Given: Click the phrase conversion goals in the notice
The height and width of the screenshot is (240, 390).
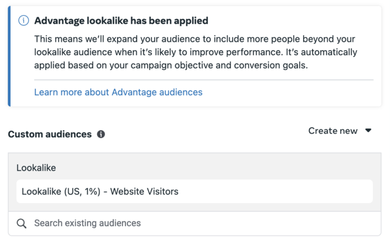Looking at the screenshot, I should (271, 65).
